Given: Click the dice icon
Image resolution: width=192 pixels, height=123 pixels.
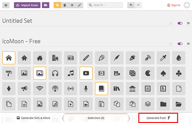Looking at the screenshot, I should click(x=132, y=73).
